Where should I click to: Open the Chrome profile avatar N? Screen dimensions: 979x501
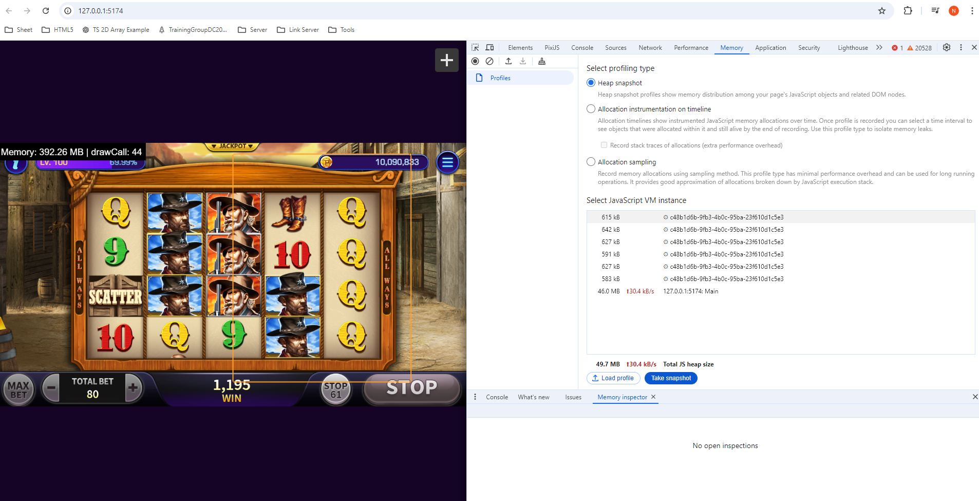coord(954,11)
